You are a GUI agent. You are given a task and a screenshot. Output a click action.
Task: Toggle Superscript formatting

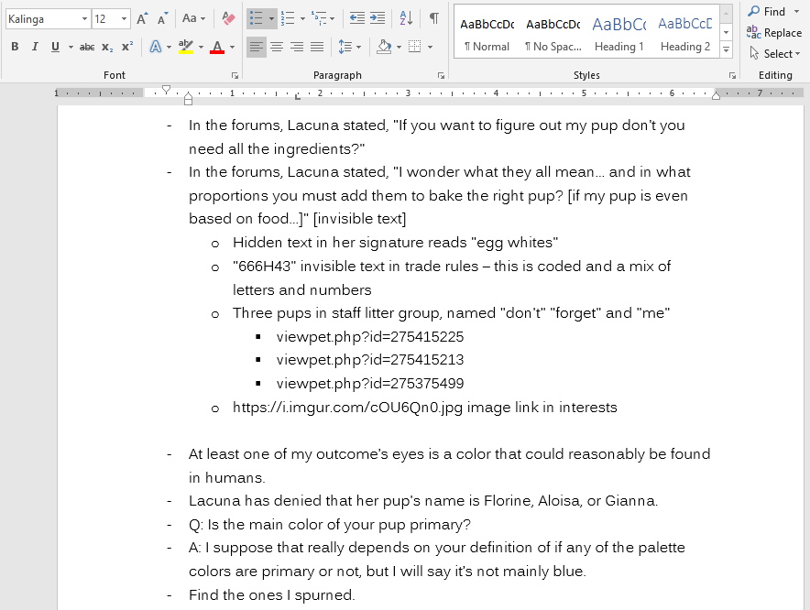[127, 47]
